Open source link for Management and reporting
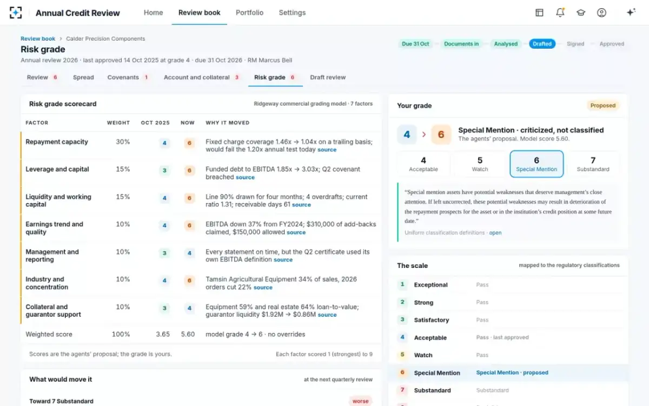 pos(283,260)
